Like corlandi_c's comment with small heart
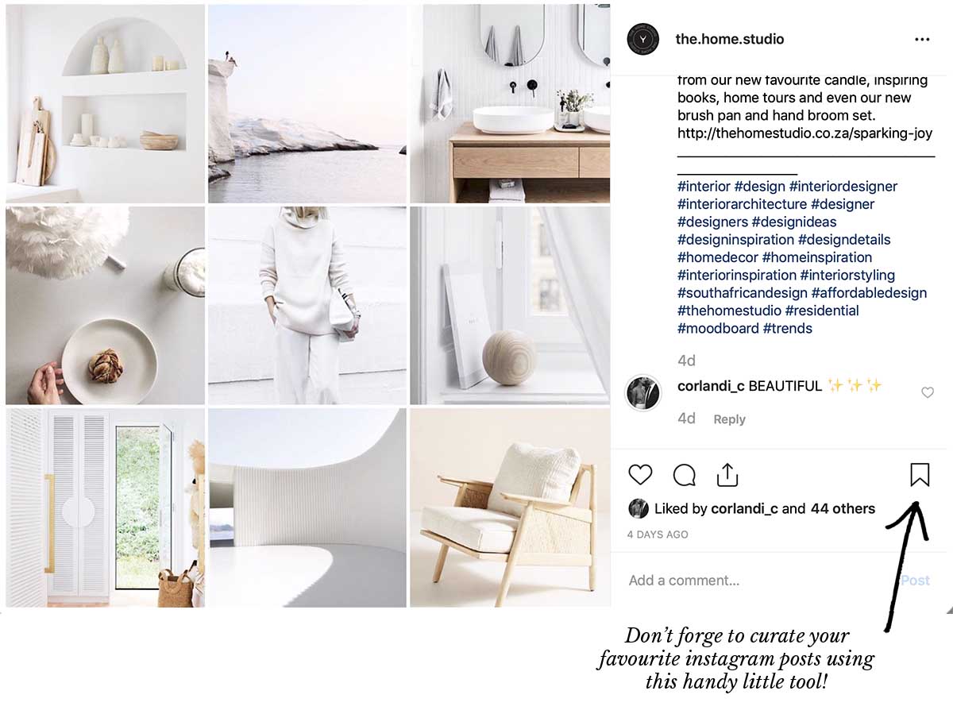 pyautogui.click(x=927, y=392)
